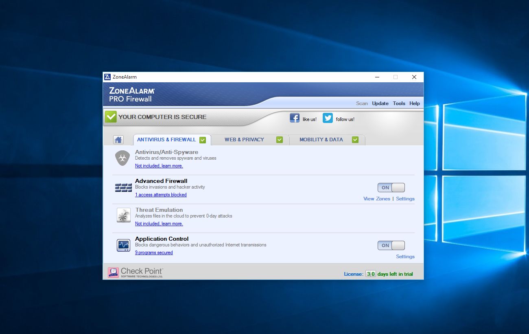Toggle the Application Control ON switch
Image resolution: width=529 pixels, height=334 pixels.
point(391,246)
